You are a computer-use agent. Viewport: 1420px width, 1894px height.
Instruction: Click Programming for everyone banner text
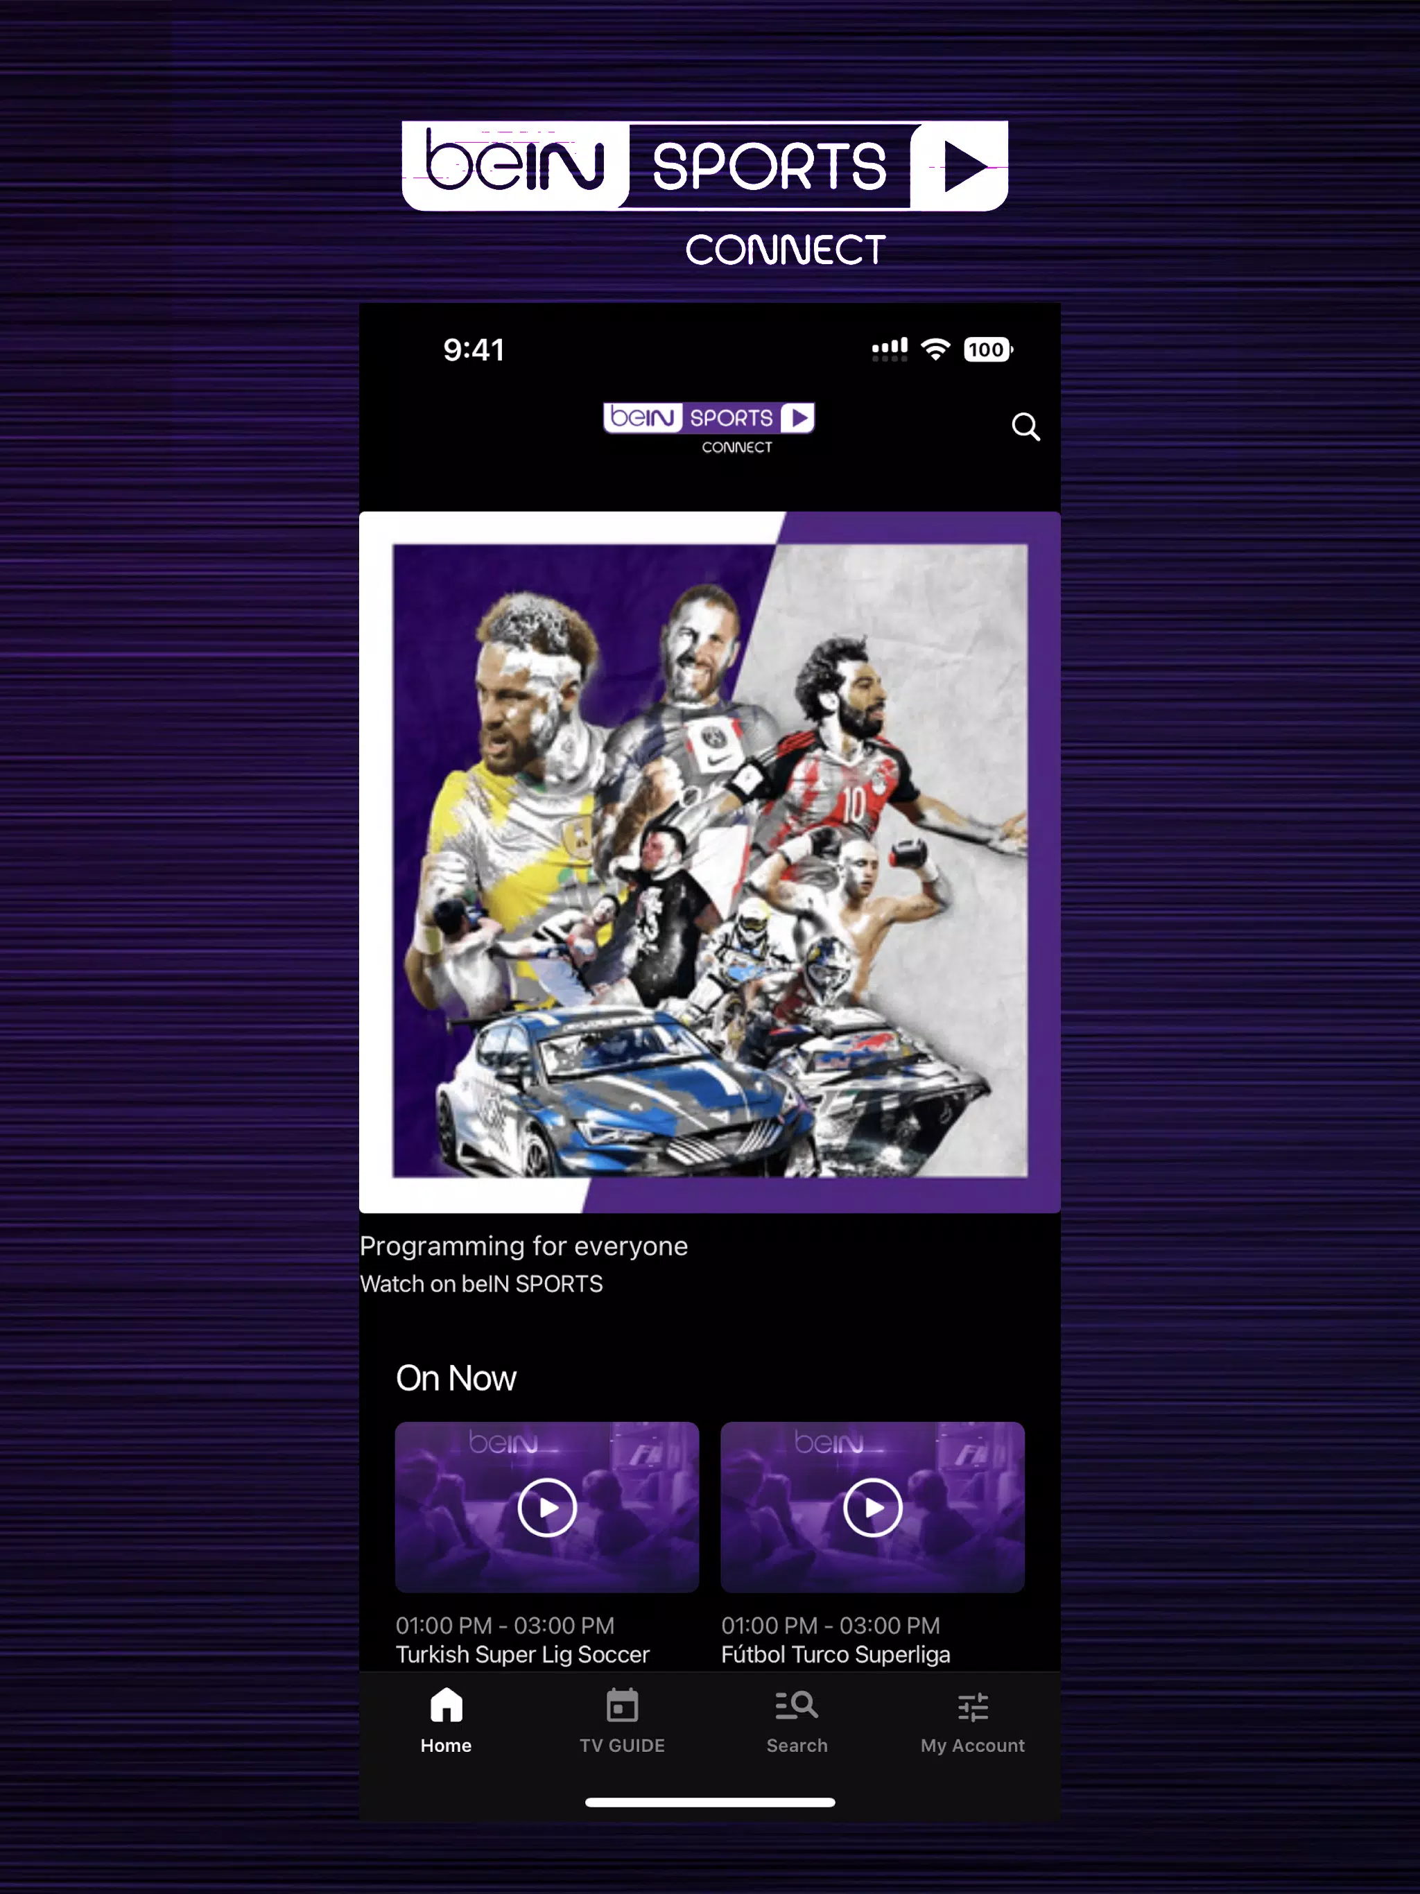[x=523, y=1245]
